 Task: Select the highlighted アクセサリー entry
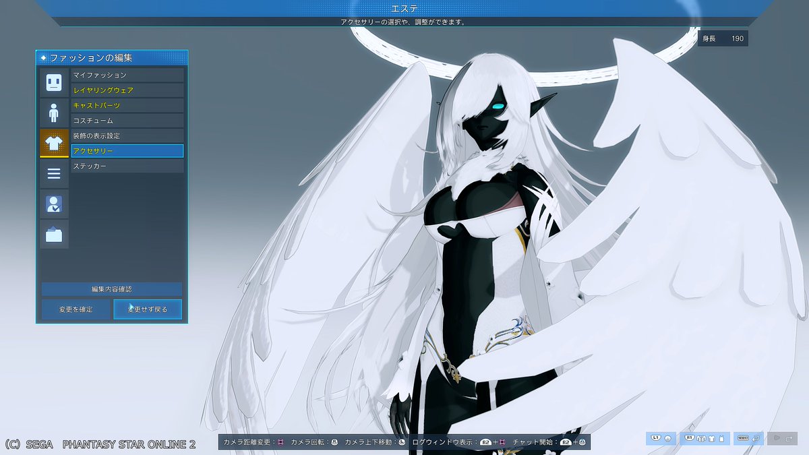127,151
